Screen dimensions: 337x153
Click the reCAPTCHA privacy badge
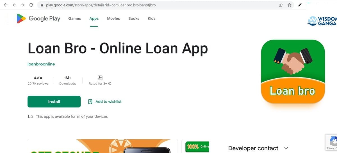pyautogui.click(x=331, y=143)
